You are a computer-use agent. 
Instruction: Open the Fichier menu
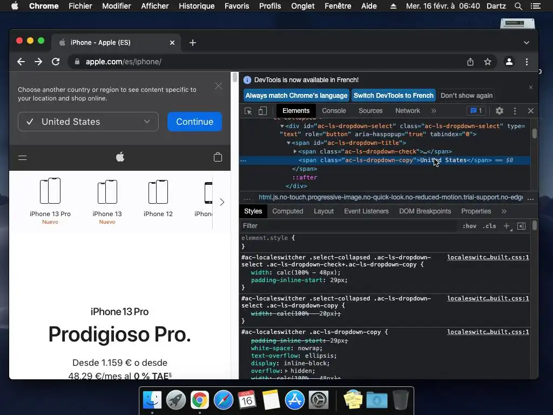pyautogui.click(x=80, y=6)
